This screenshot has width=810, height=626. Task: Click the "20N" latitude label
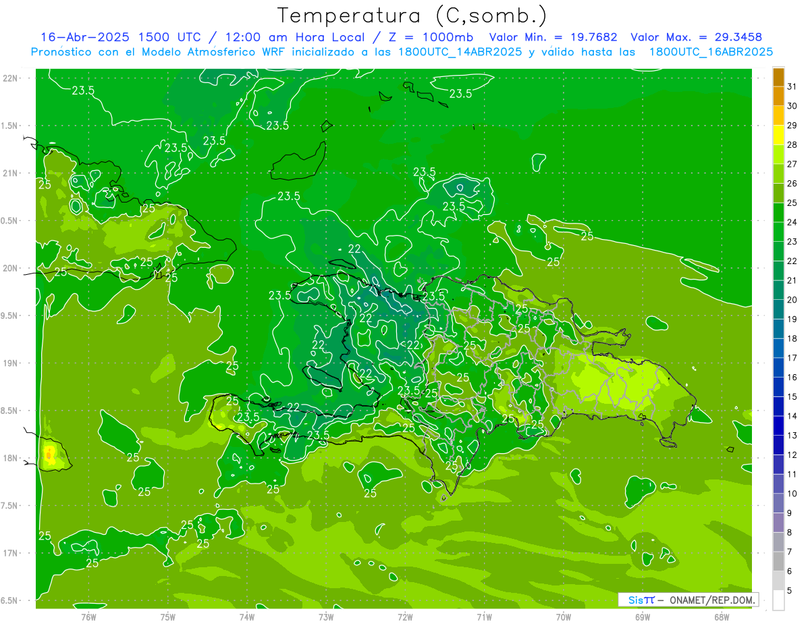pyautogui.click(x=10, y=268)
